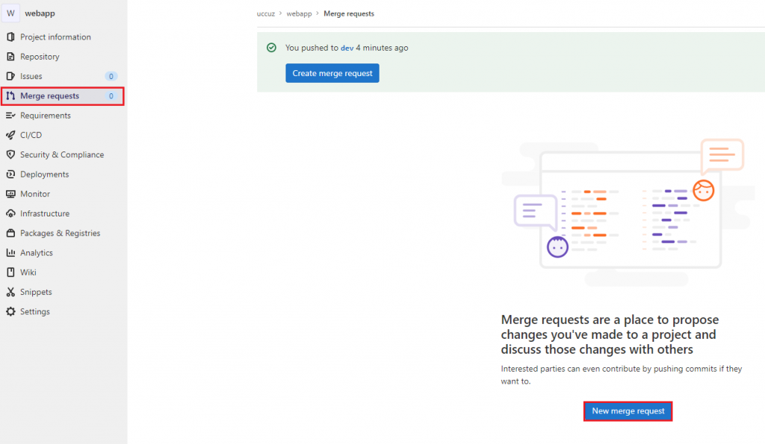The image size is (765, 444).
Task: Click the Wiki book icon
Action: [x=10, y=272]
